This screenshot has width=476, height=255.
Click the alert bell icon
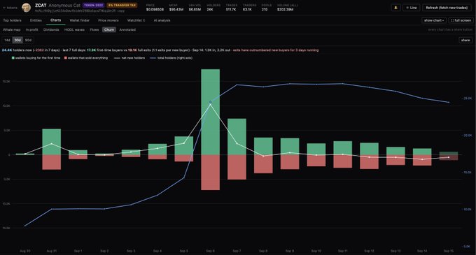point(395,8)
